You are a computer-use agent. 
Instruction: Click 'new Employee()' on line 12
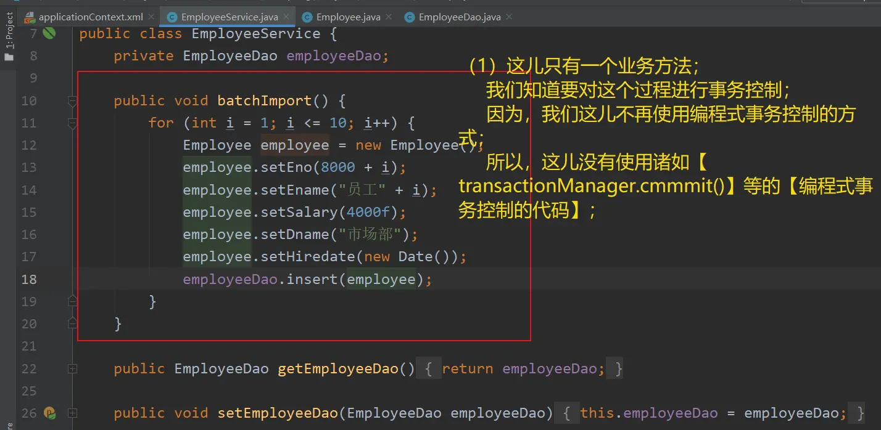pyautogui.click(x=416, y=145)
